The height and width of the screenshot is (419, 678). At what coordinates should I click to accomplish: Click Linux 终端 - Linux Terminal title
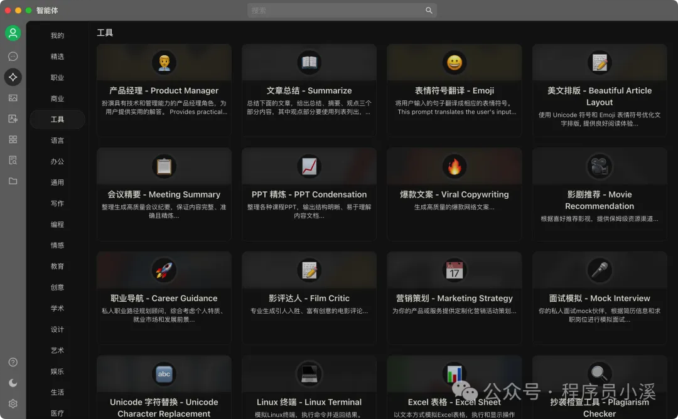click(309, 402)
